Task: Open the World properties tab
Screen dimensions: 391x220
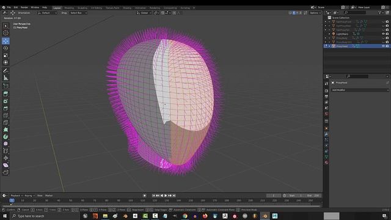Action: click(x=326, y=114)
